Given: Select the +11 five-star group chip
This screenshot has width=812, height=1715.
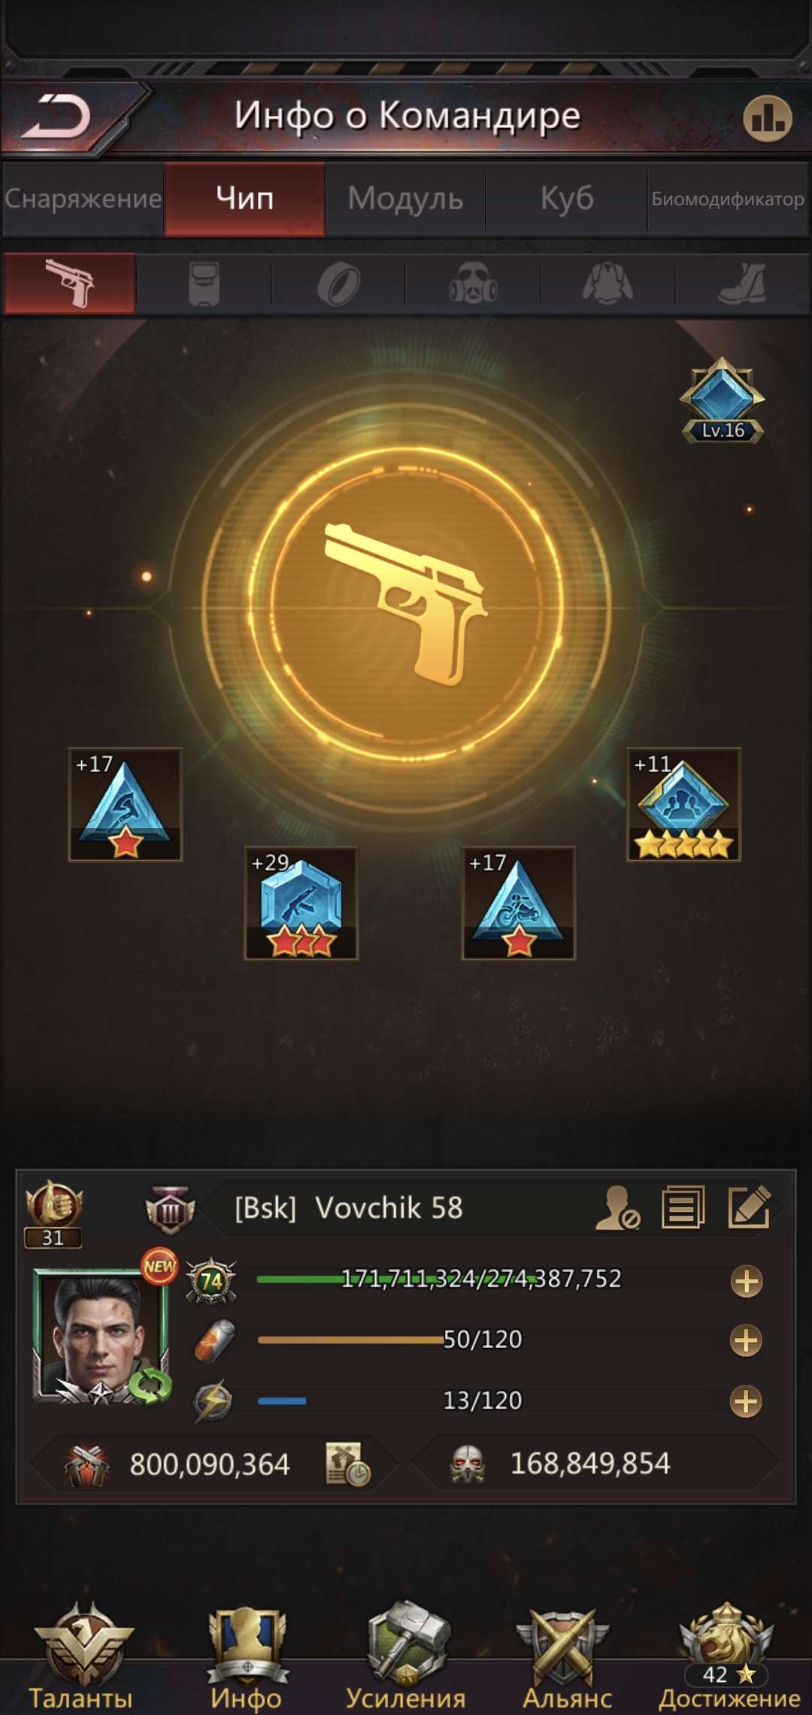Looking at the screenshot, I should click(683, 804).
